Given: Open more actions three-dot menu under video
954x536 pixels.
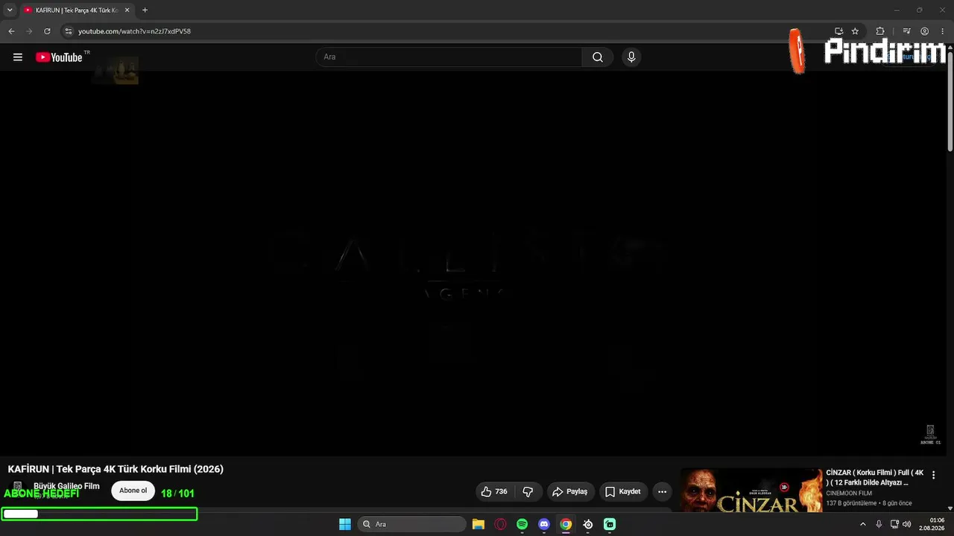Looking at the screenshot, I should pyautogui.click(x=662, y=491).
